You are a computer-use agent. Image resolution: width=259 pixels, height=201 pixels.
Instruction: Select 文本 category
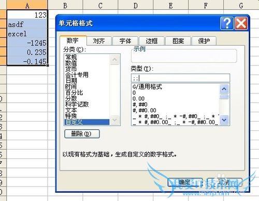[x=87, y=110]
